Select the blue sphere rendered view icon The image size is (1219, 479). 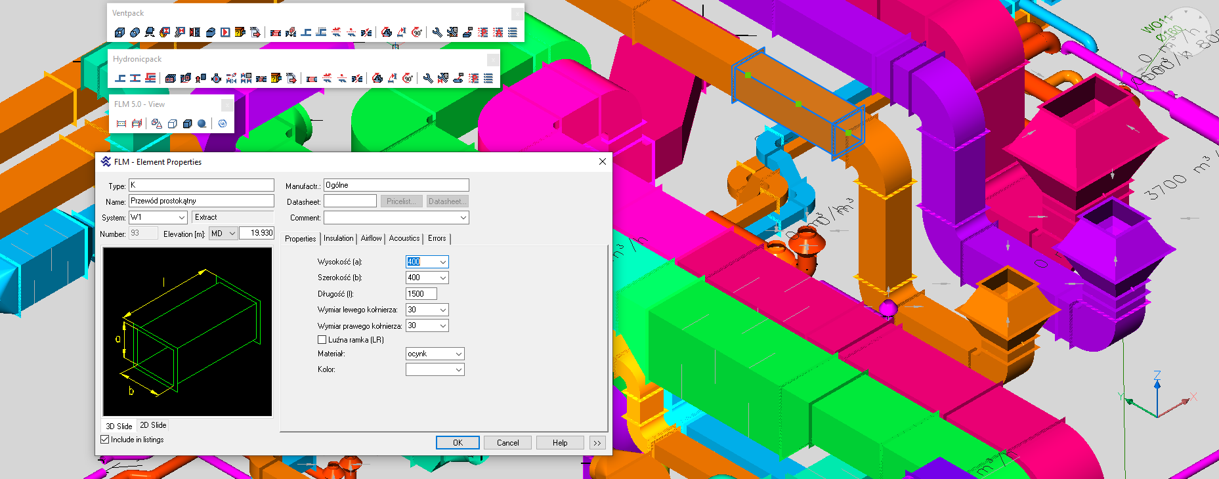[x=202, y=123]
